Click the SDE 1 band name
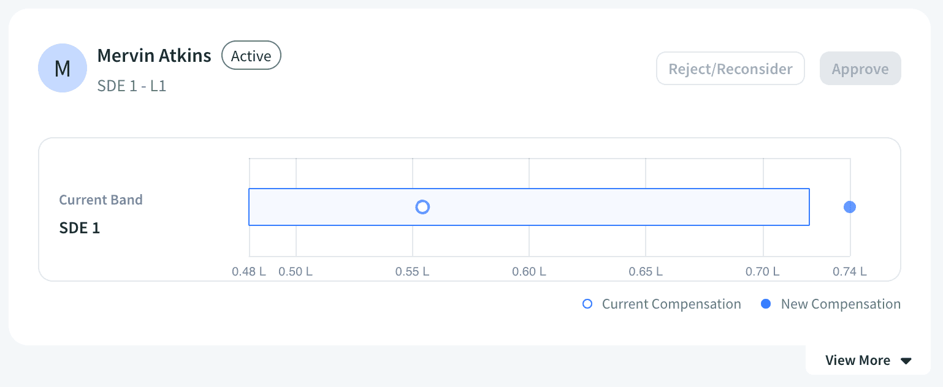 (x=80, y=228)
